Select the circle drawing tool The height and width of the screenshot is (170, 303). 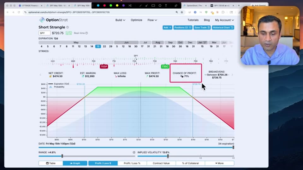[x=160, y=6]
